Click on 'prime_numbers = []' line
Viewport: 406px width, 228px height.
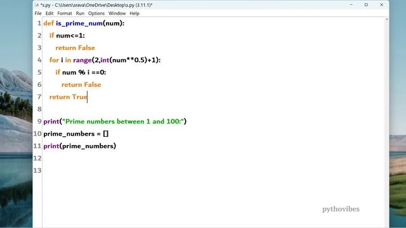[76, 134]
